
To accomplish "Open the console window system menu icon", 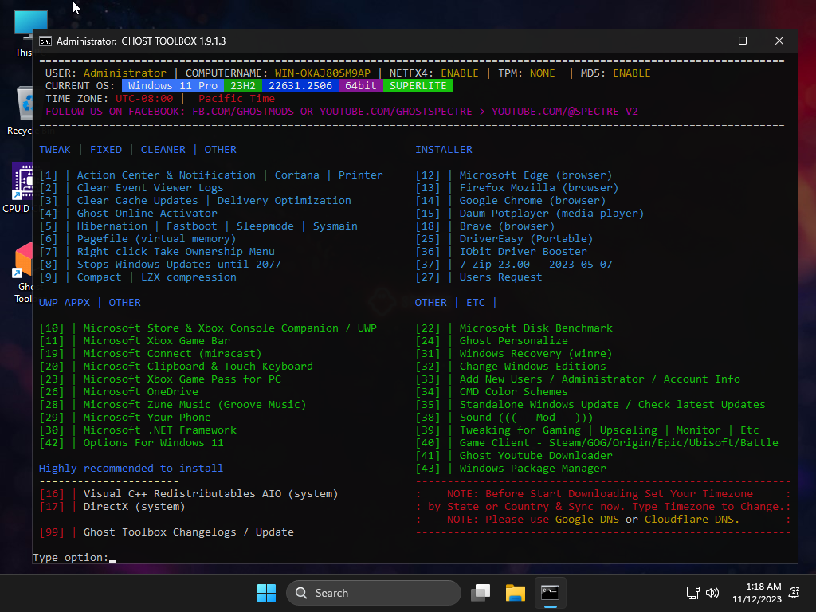I will (46, 41).
